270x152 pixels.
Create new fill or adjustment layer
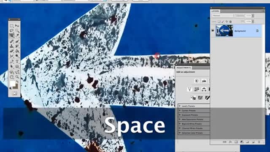[x=242, y=142]
